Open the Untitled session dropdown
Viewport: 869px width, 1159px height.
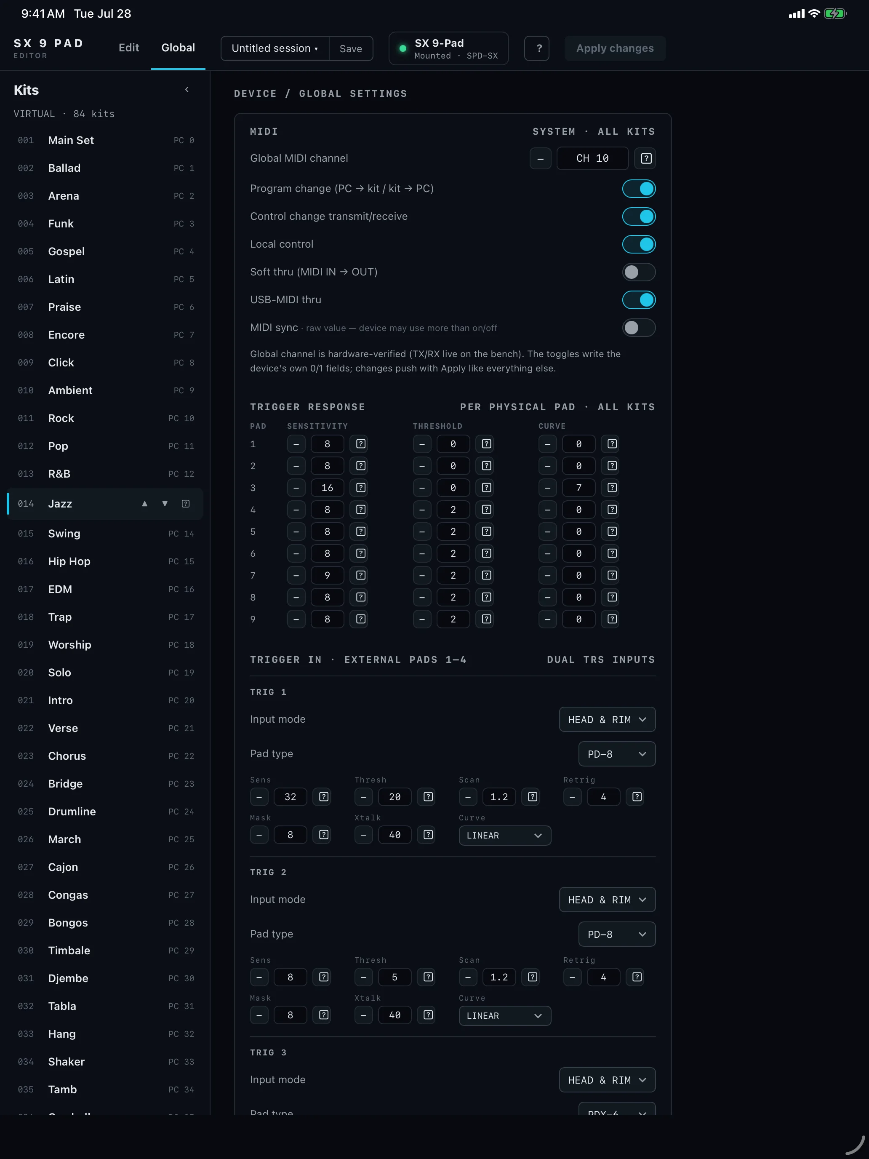point(275,48)
